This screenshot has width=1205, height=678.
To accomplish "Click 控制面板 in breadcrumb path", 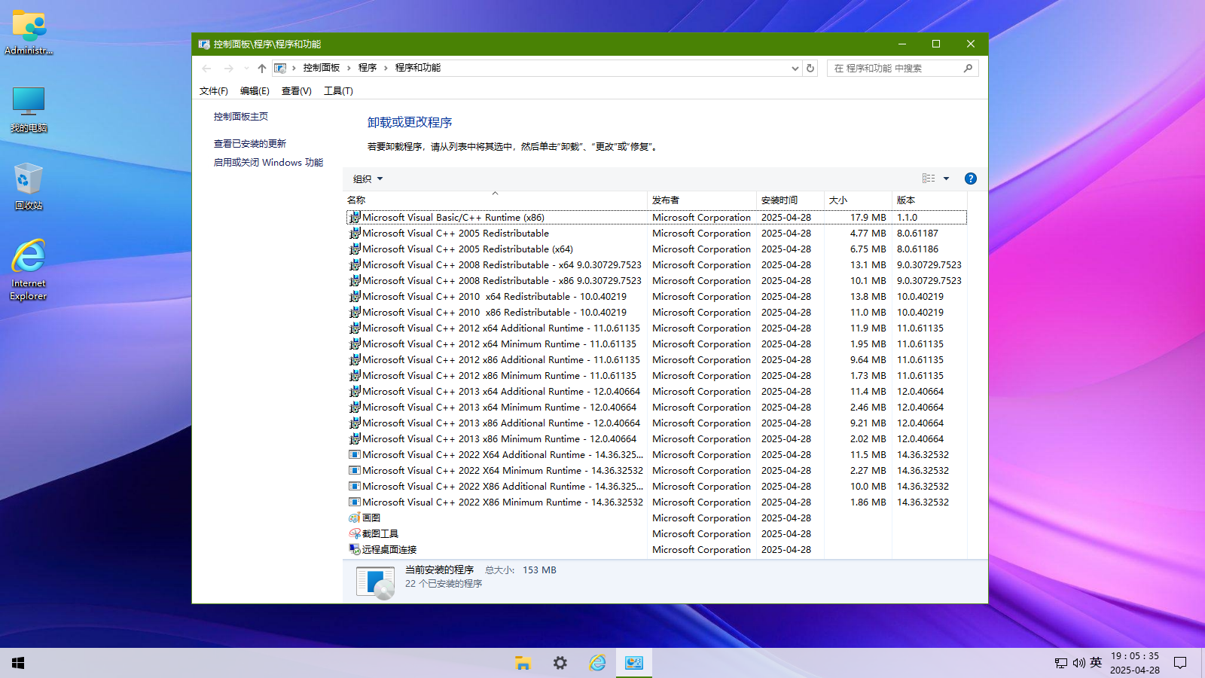I will [322, 68].
